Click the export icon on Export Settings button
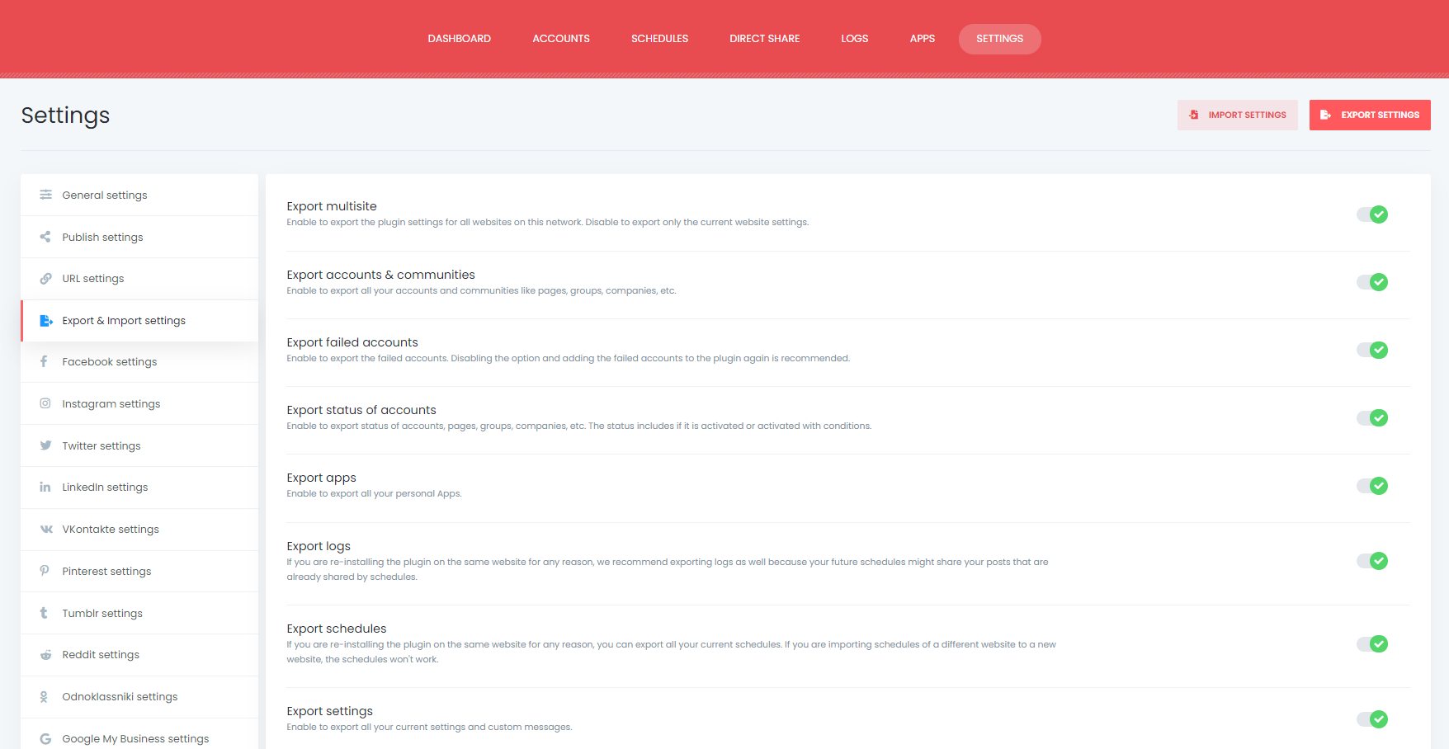The image size is (1449, 749). coord(1325,115)
